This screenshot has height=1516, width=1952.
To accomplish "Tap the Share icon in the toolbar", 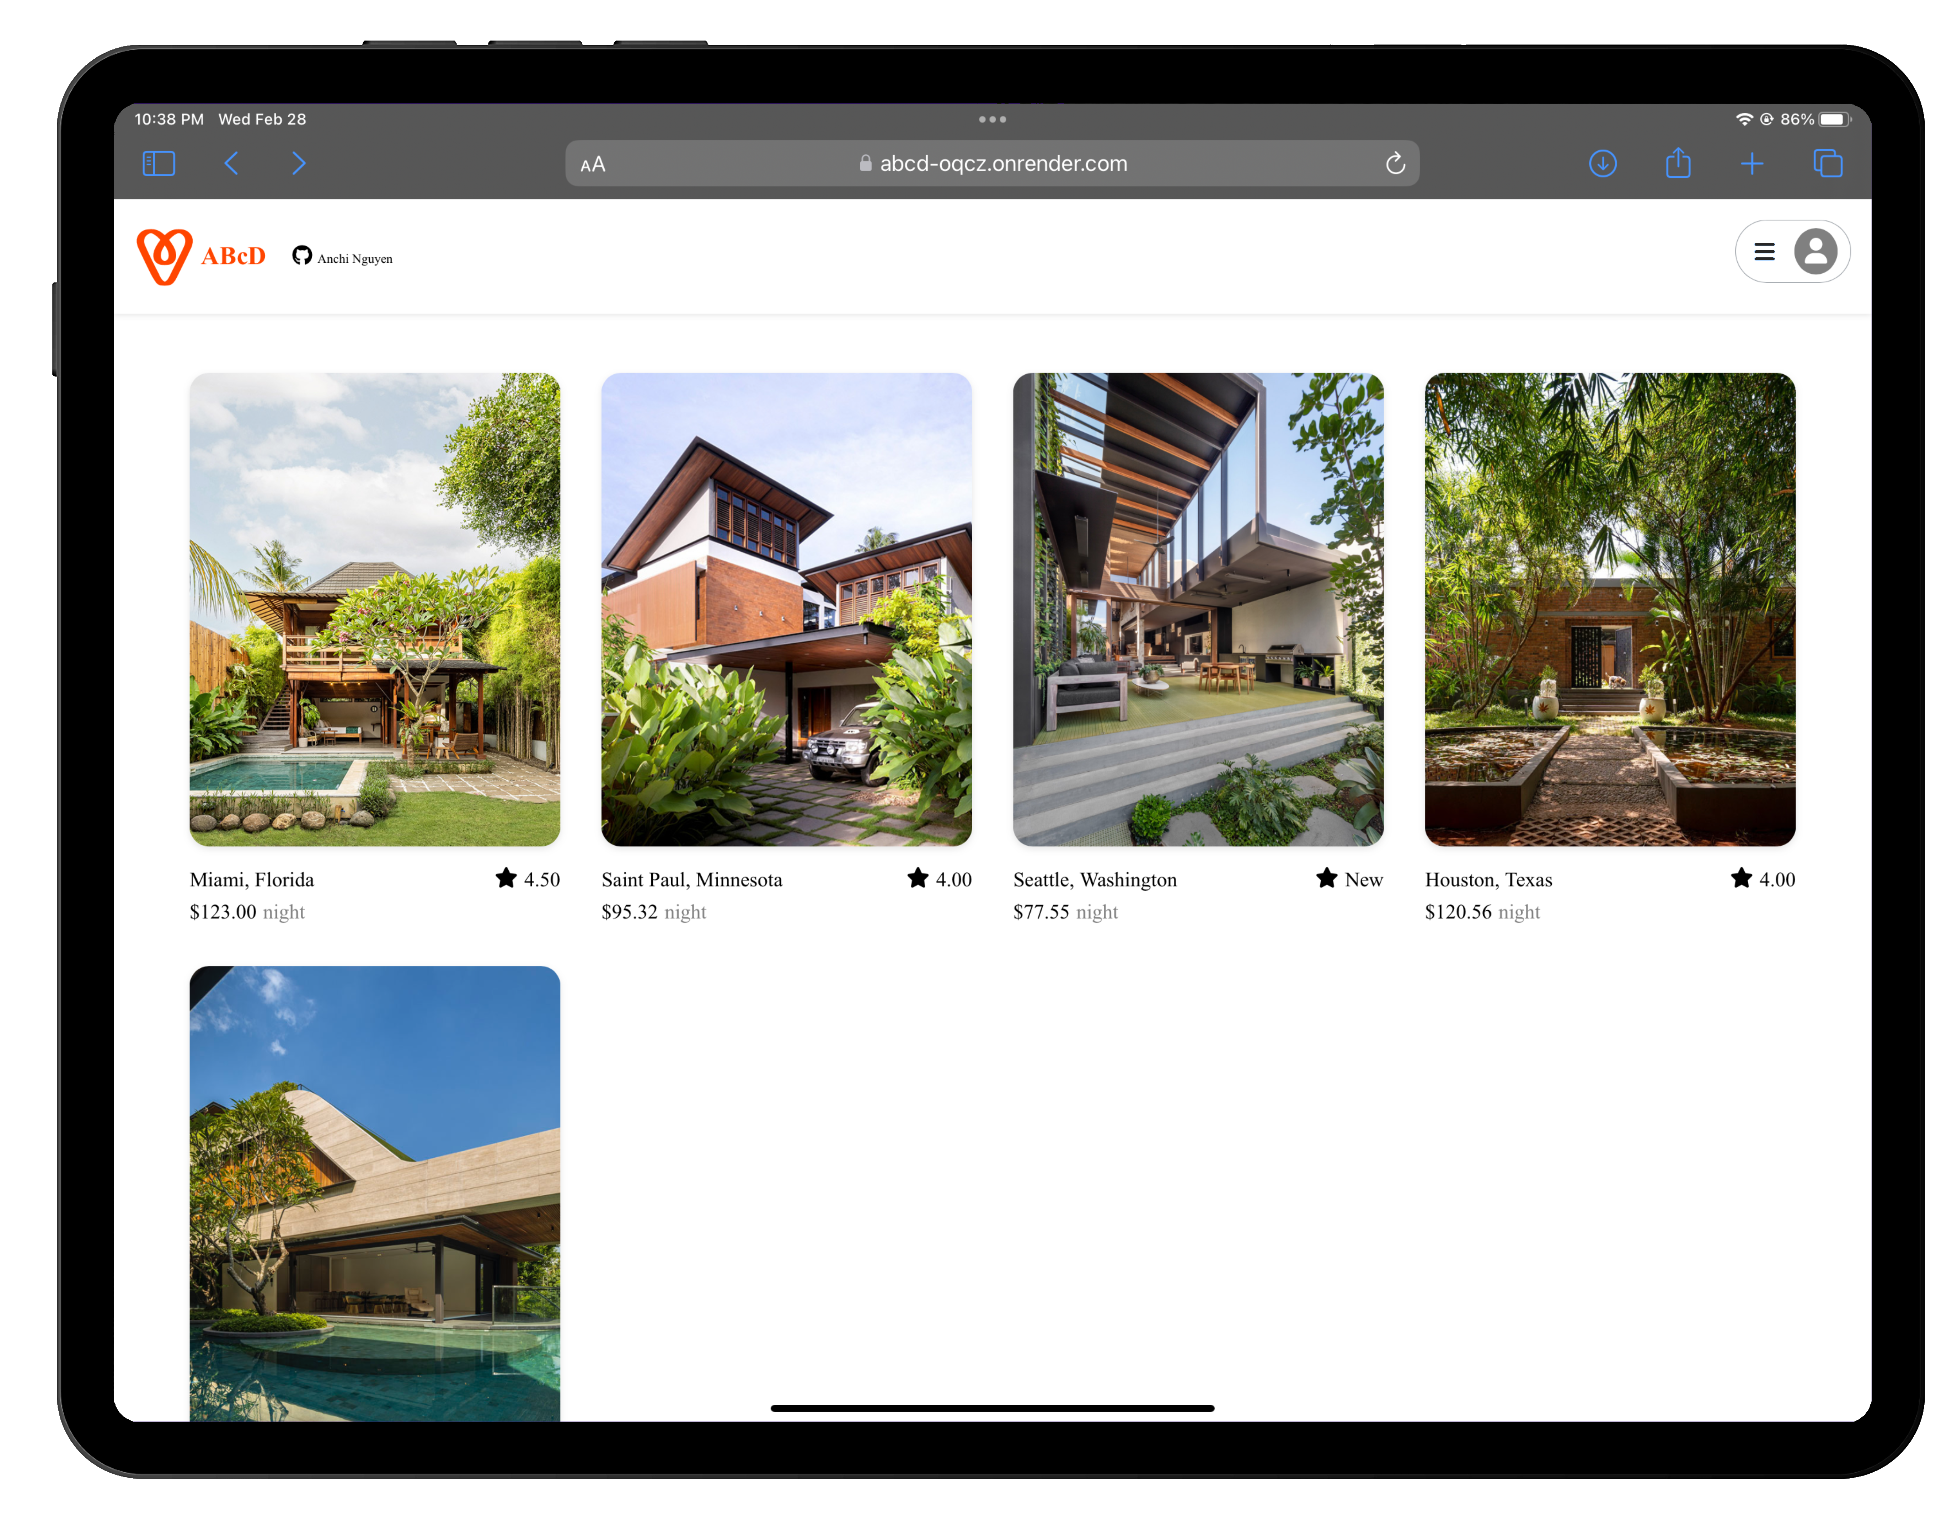I will point(1678,164).
